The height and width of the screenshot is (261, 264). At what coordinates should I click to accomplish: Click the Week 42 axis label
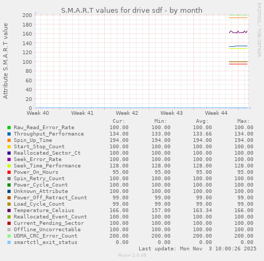click(x=127, y=113)
